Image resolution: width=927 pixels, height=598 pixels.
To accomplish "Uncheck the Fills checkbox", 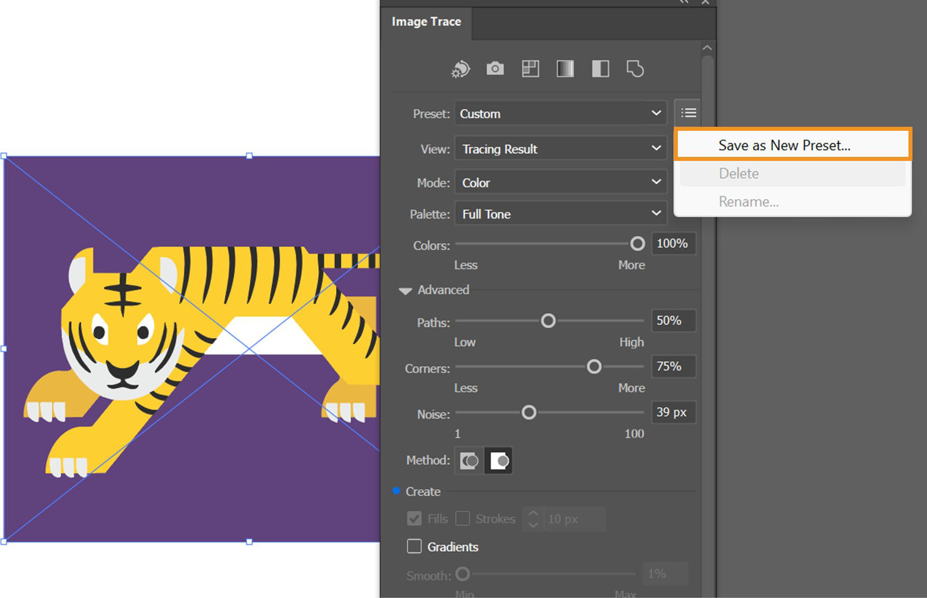I will click(414, 519).
